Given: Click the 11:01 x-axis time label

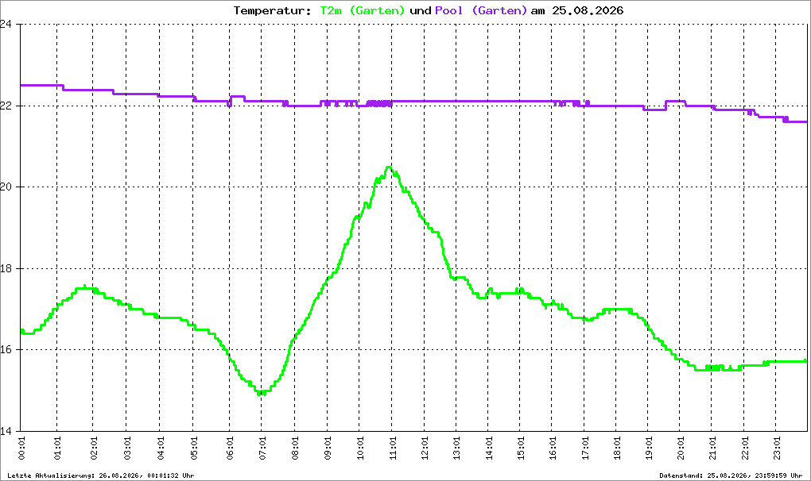Looking at the screenshot, I should [393, 448].
